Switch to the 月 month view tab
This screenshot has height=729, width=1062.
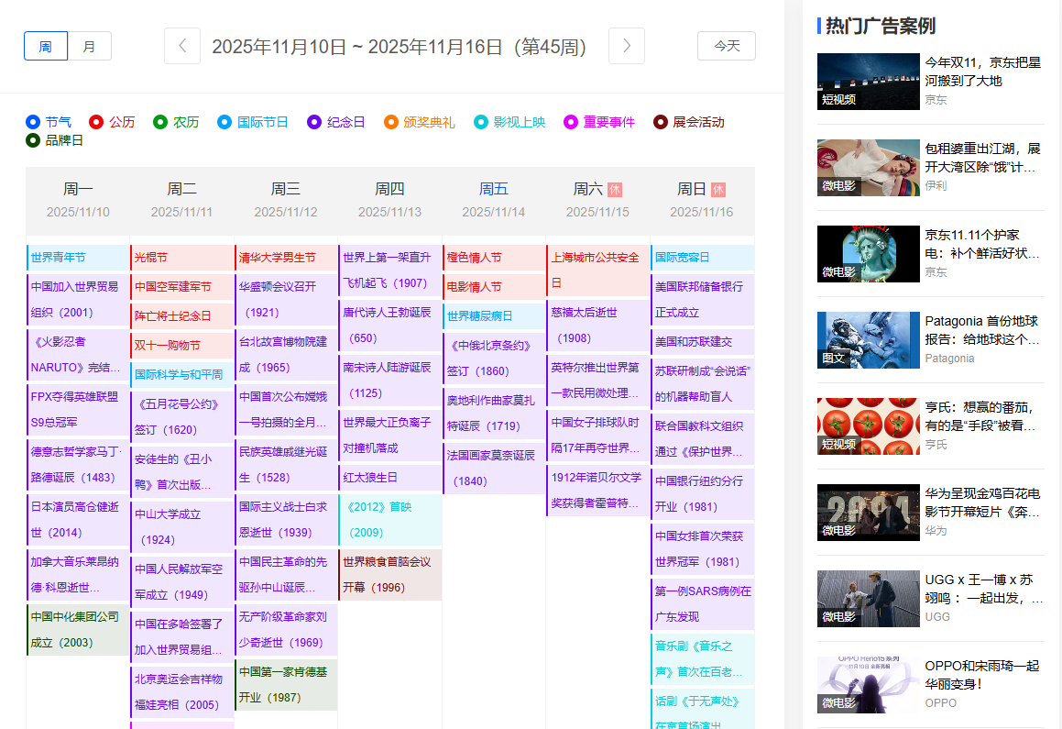(89, 46)
